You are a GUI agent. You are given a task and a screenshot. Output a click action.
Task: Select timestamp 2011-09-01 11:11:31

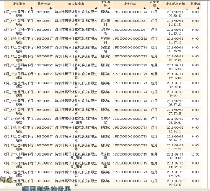tap(175, 23)
